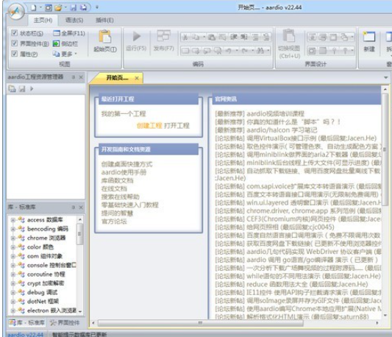Click the scissors cut icon in 编码 group
392x337 pixels.
185,38
